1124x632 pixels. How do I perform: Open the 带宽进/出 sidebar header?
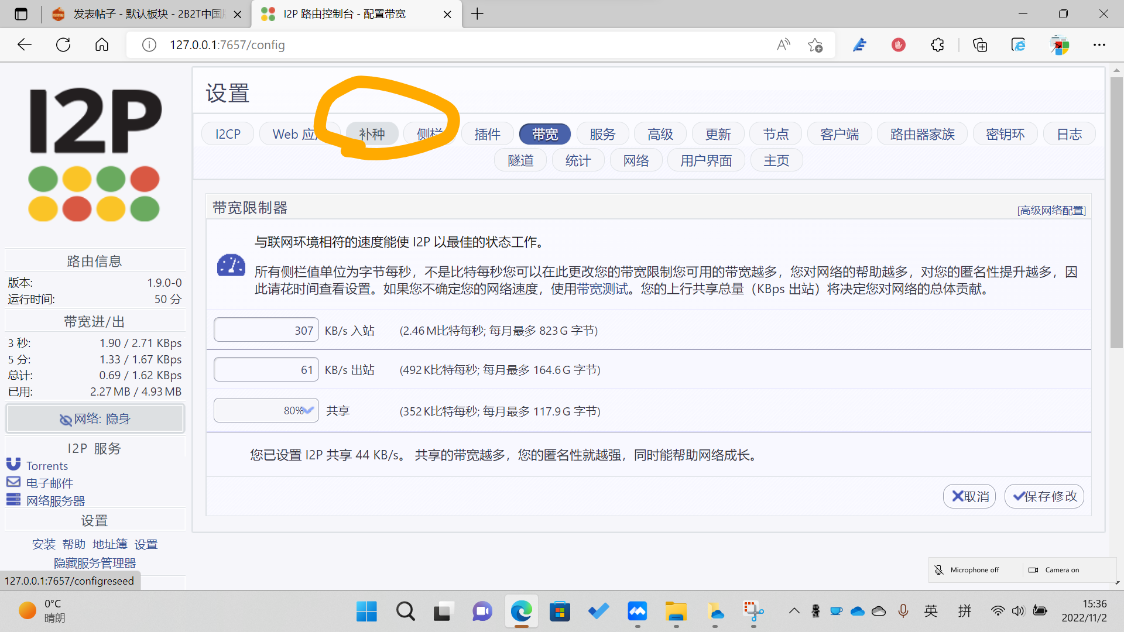[94, 322]
